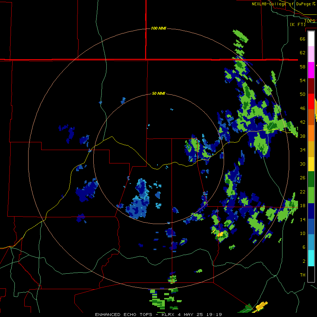Image resolution: width=317 pixels, height=317 pixels.
Task: Click the dark red 54 kft swatch
Action: click(x=311, y=86)
